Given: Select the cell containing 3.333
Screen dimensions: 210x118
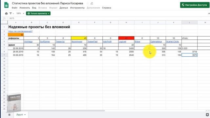Looking at the screenshot, I should click(189, 48).
